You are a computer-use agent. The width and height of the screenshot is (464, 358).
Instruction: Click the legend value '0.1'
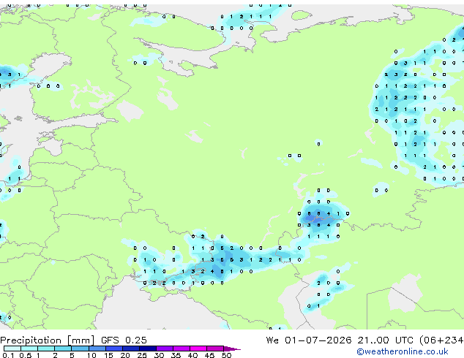(8, 355)
